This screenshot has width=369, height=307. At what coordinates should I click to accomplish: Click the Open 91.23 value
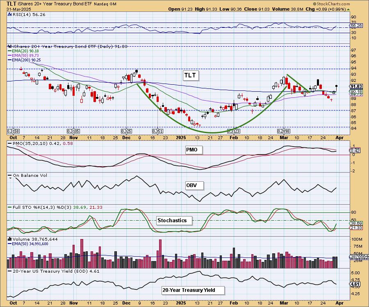[x=180, y=9]
